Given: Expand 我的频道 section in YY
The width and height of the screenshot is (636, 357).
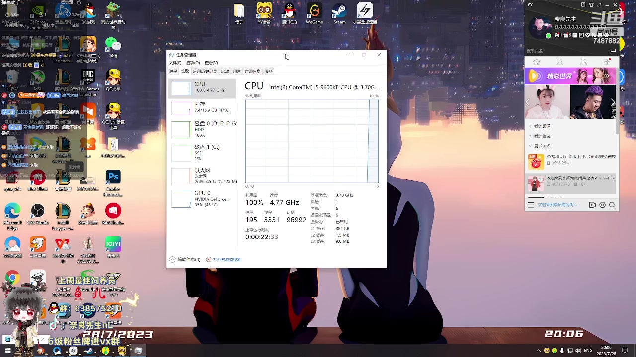Looking at the screenshot, I should click(542, 126).
